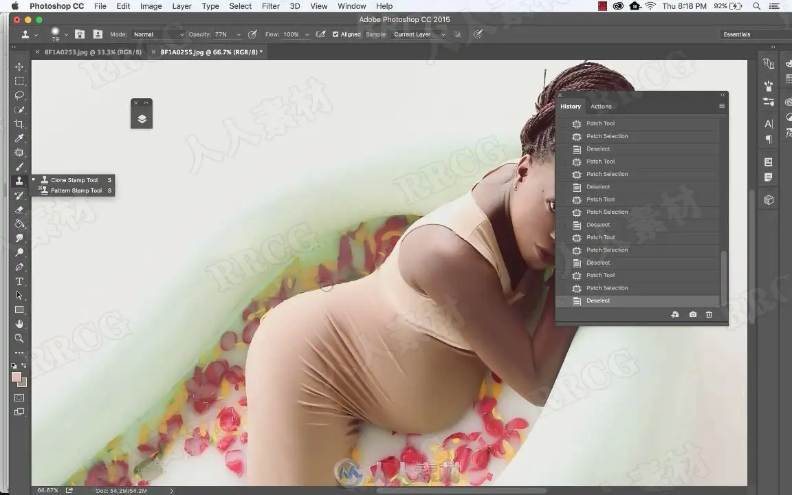Select the Path Selection tool

point(19,295)
